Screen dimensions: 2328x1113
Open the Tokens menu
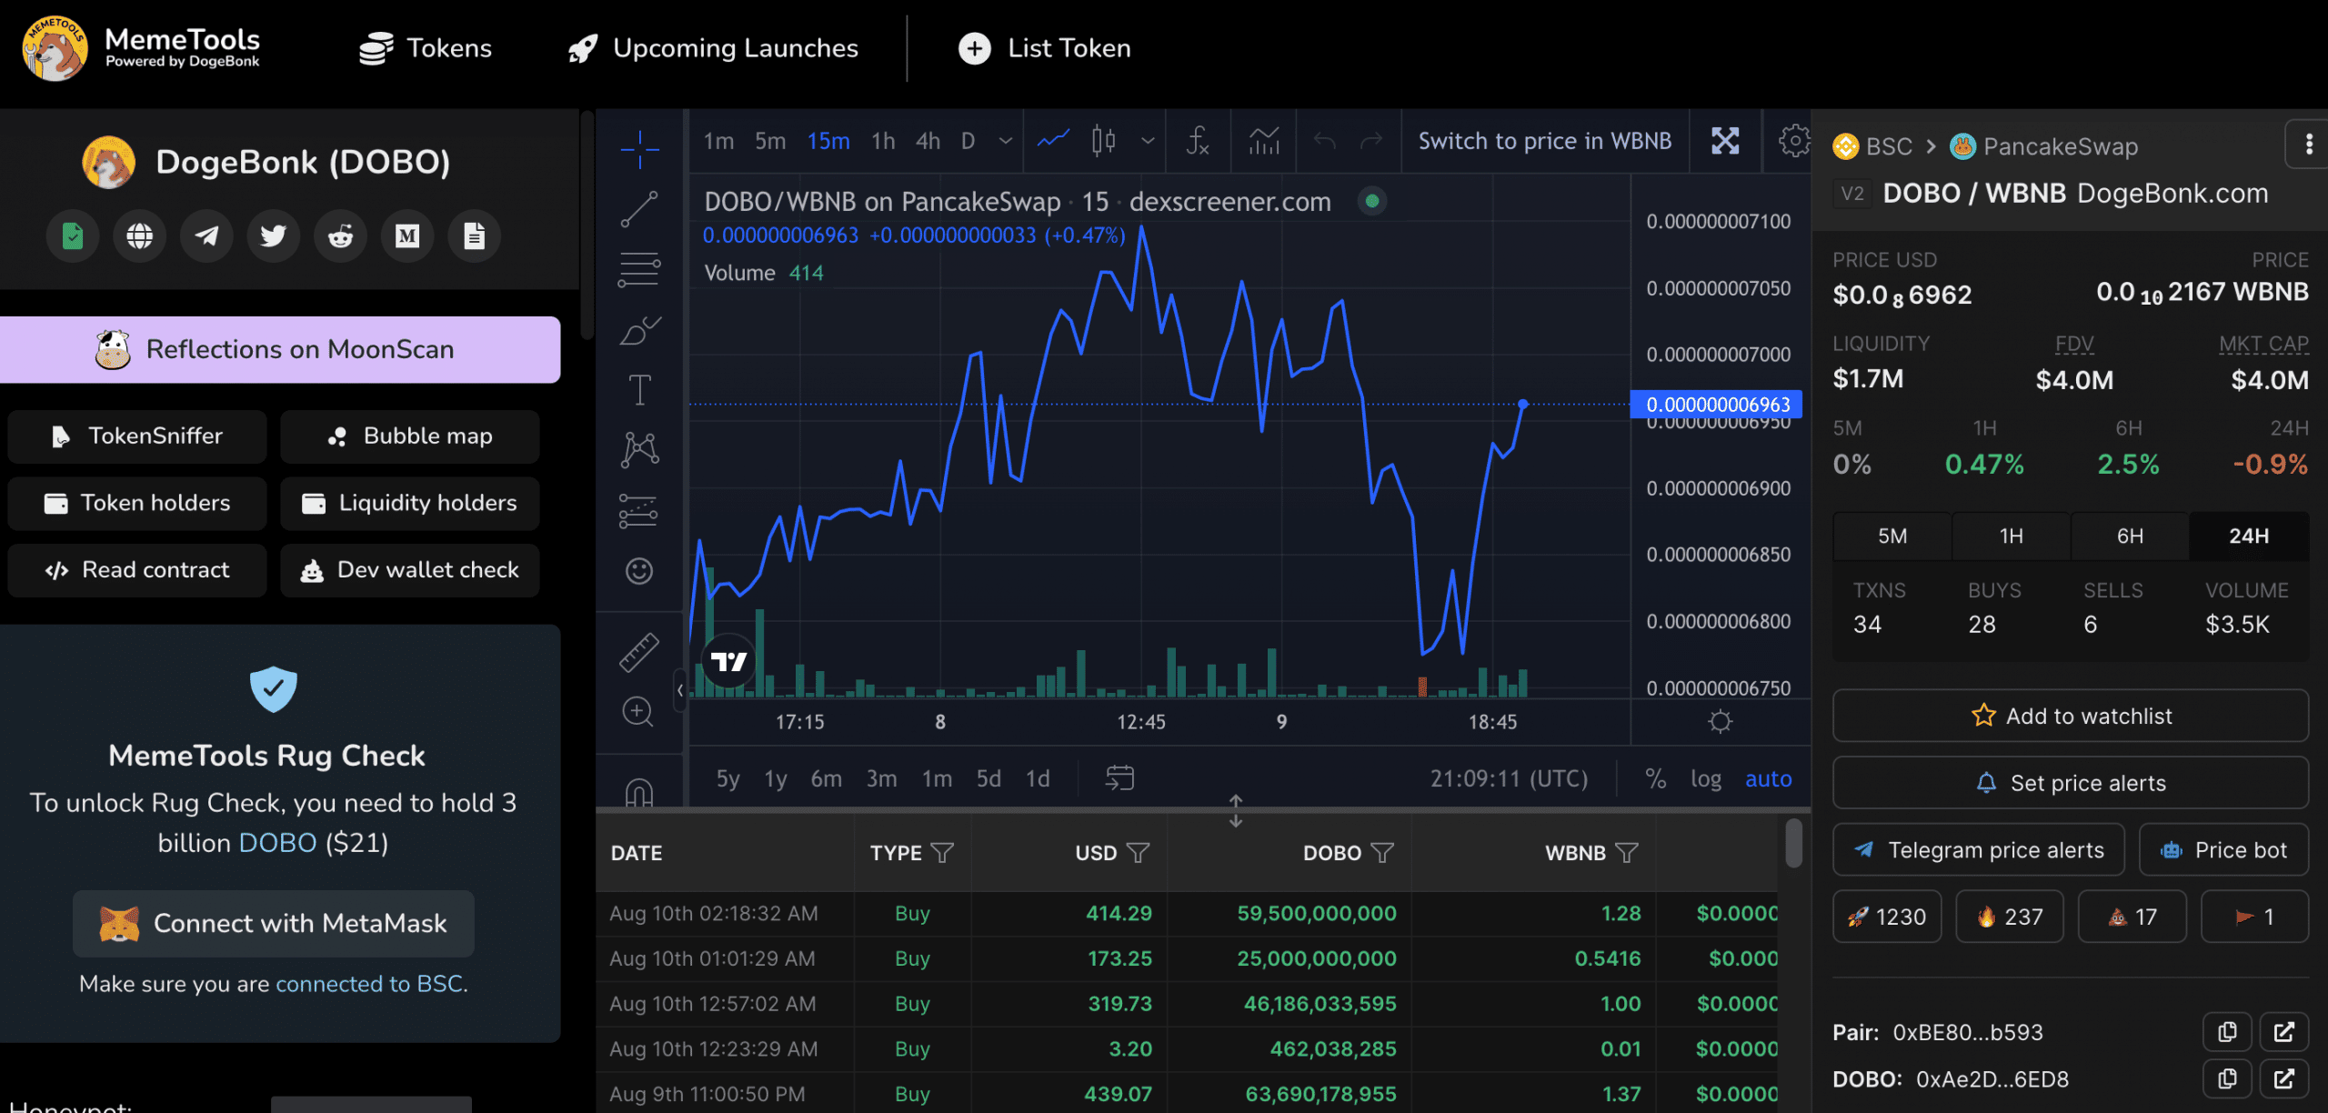[426, 48]
